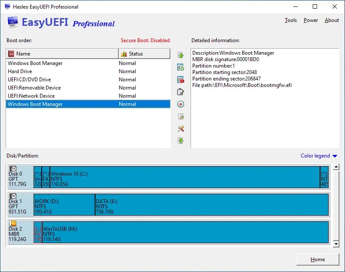This screenshot has height=272, width=345.
Task: Open the Power menu
Action: point(311,20)
